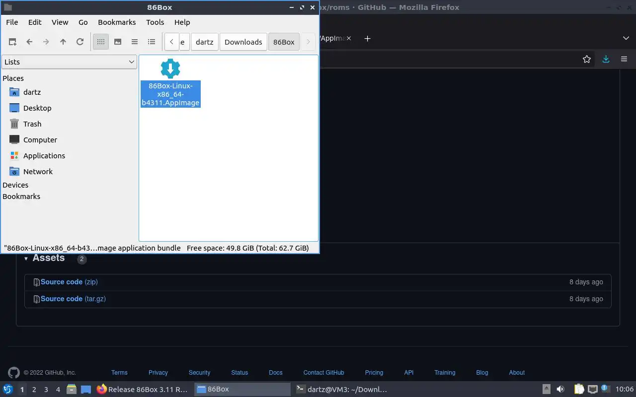Open the GitHub Security footer link
Viewport: 636px width, 397px height.
coord(199,373)
